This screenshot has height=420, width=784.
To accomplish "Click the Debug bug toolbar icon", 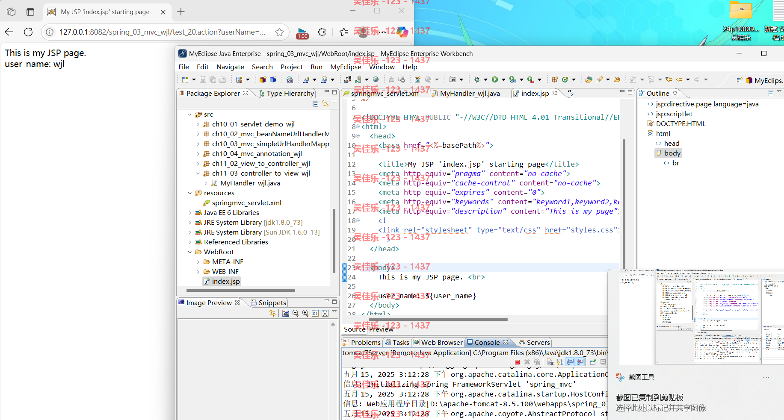I will [x=477, y=79].
